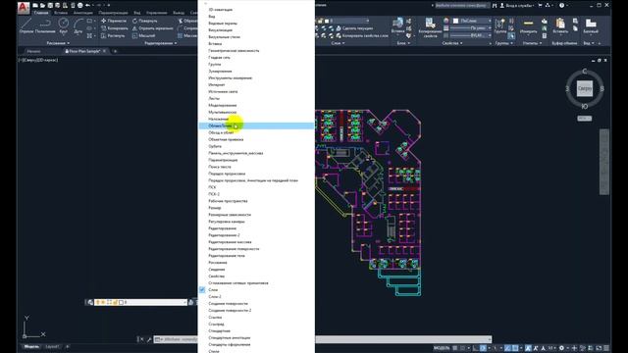Image resolution: width=628 pixels, height=353 pixels.
Task: Click the Undo arrow icon
Action: tap(87, 6)
